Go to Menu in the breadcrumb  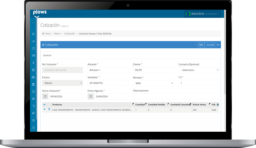tap(57, 33)
